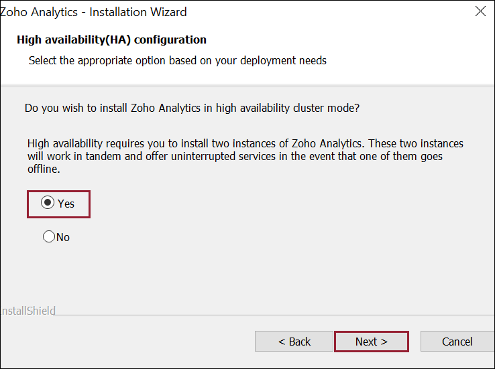Click the Next > button

(371, 342)
